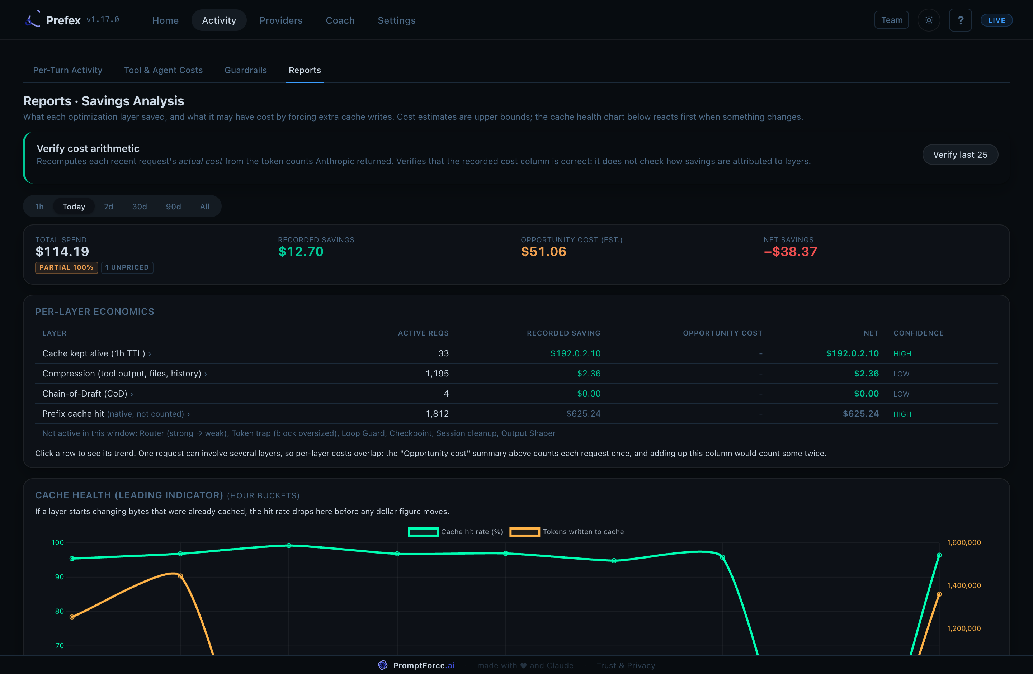Image resolution: width=1033 pixels, height=674 pixels.
Task: Click the Team button
Action: pos(892,20)
